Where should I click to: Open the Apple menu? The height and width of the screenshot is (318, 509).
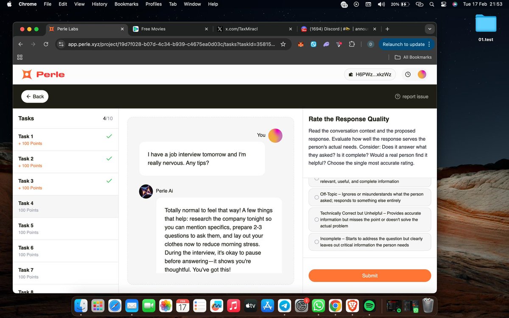coord(9,4)
